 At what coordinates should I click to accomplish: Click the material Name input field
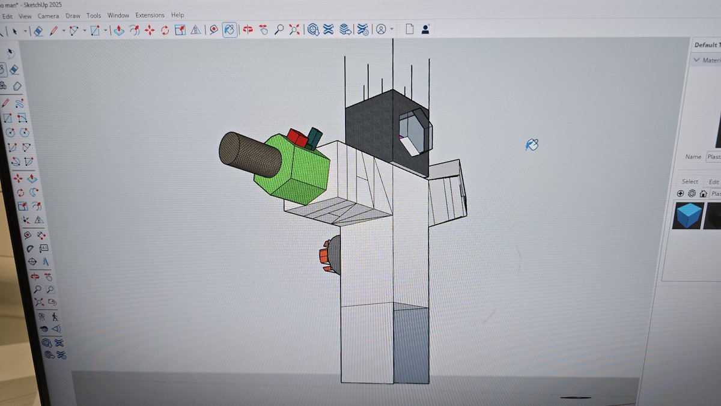pyautogui.click(x=715, y=157)
